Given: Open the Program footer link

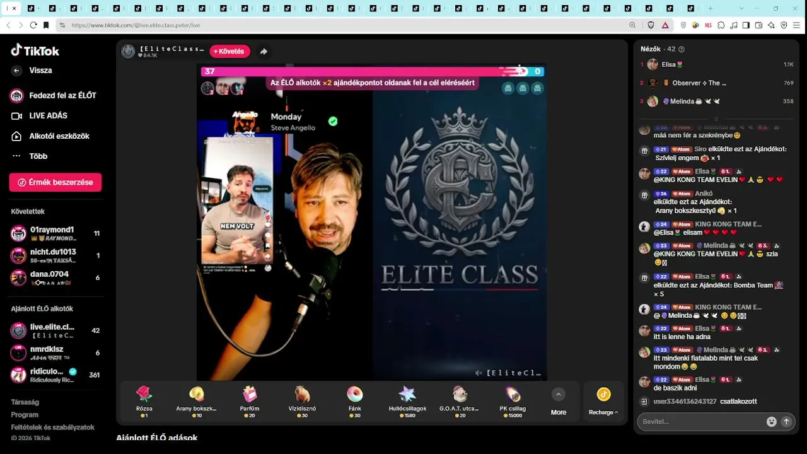Looking at the screenshot, I should (x=25, y=415).
